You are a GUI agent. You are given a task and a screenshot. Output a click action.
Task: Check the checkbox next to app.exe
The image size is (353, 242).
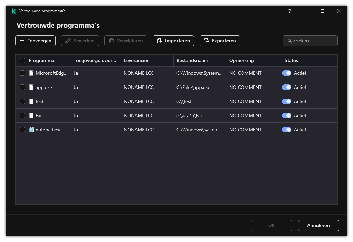(22, 87)
